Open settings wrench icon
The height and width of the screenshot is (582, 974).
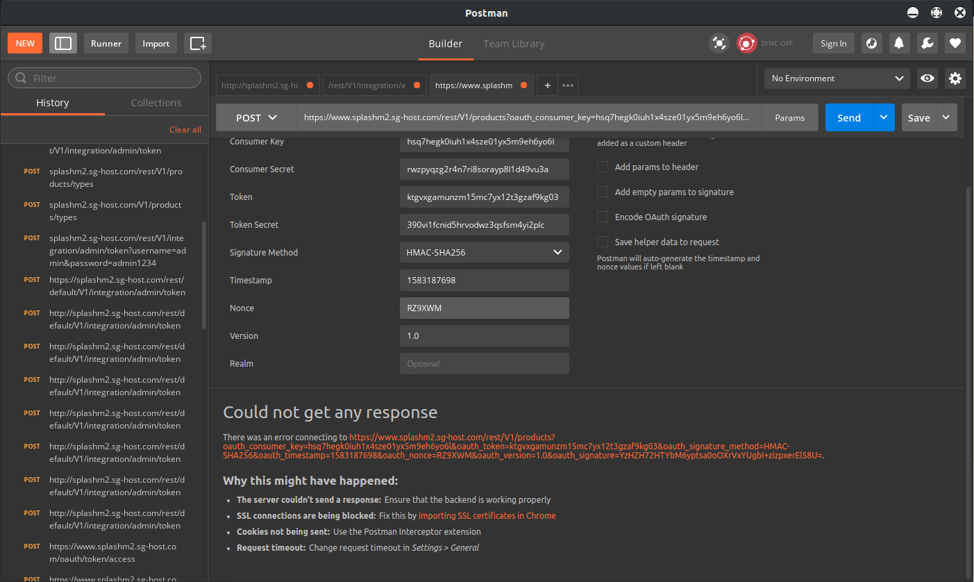927,43
